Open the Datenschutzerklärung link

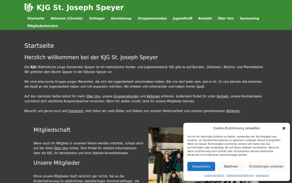pyautogui.click(x=240, y=175)
